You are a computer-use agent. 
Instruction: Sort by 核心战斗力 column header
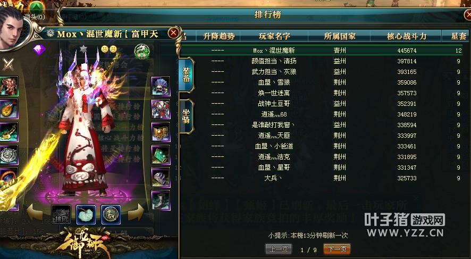407,36
